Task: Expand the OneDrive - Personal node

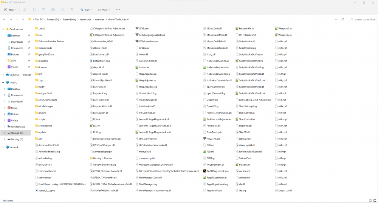Action: point(3,75)
